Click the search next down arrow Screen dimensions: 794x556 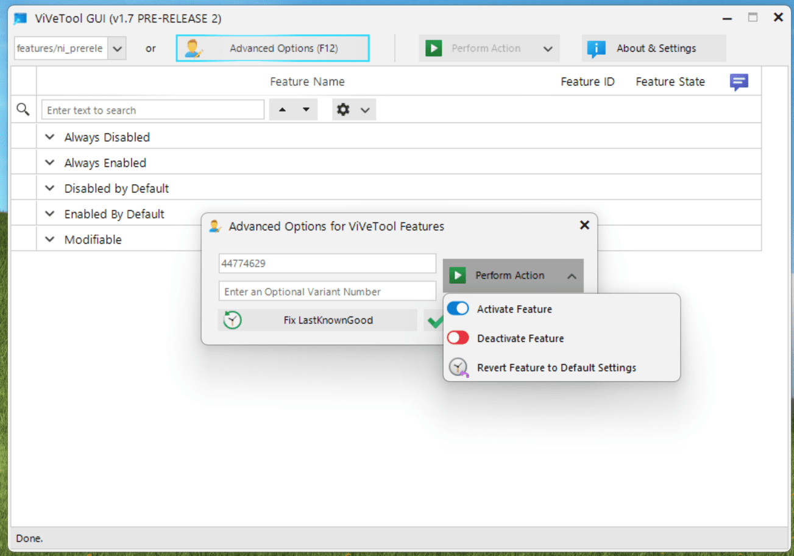tap(306, 110)
